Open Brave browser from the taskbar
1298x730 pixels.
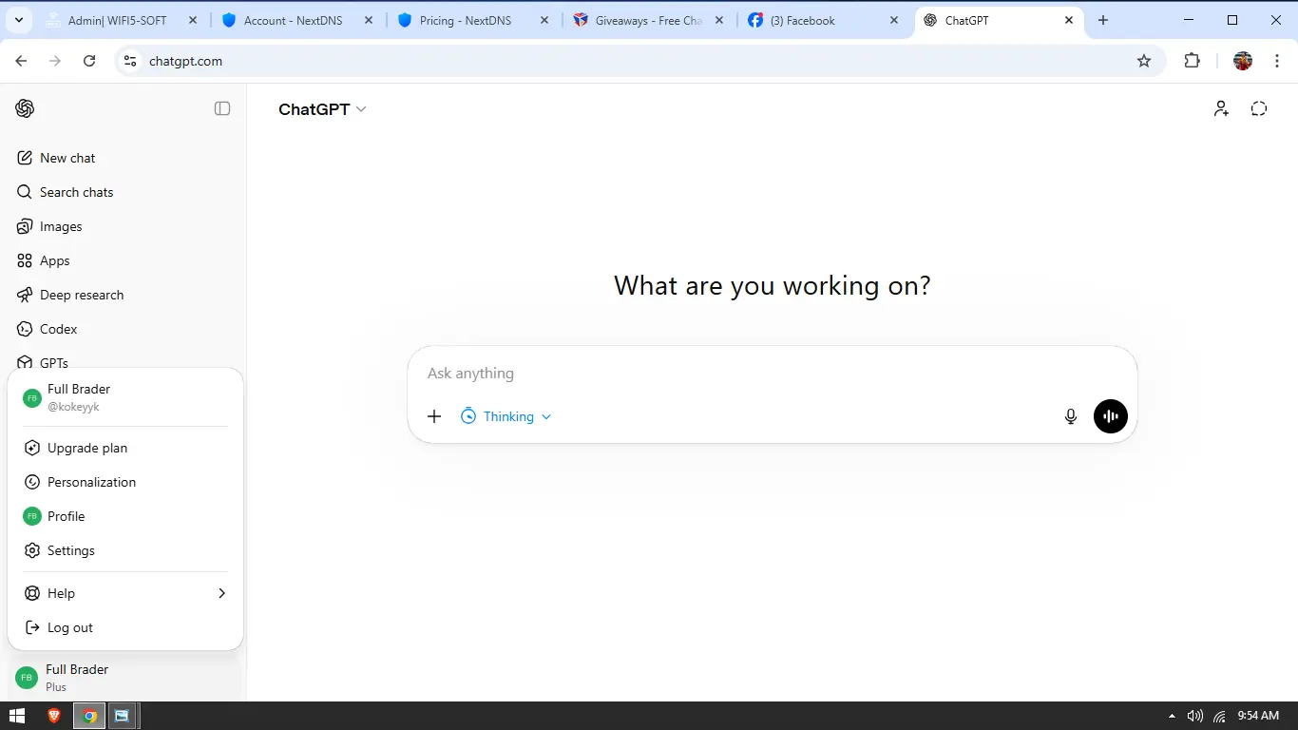55,716
